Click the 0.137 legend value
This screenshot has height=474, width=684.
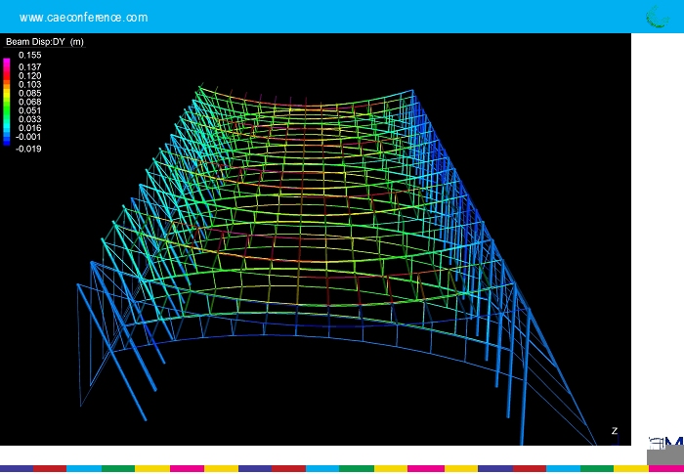pos(29,67)
